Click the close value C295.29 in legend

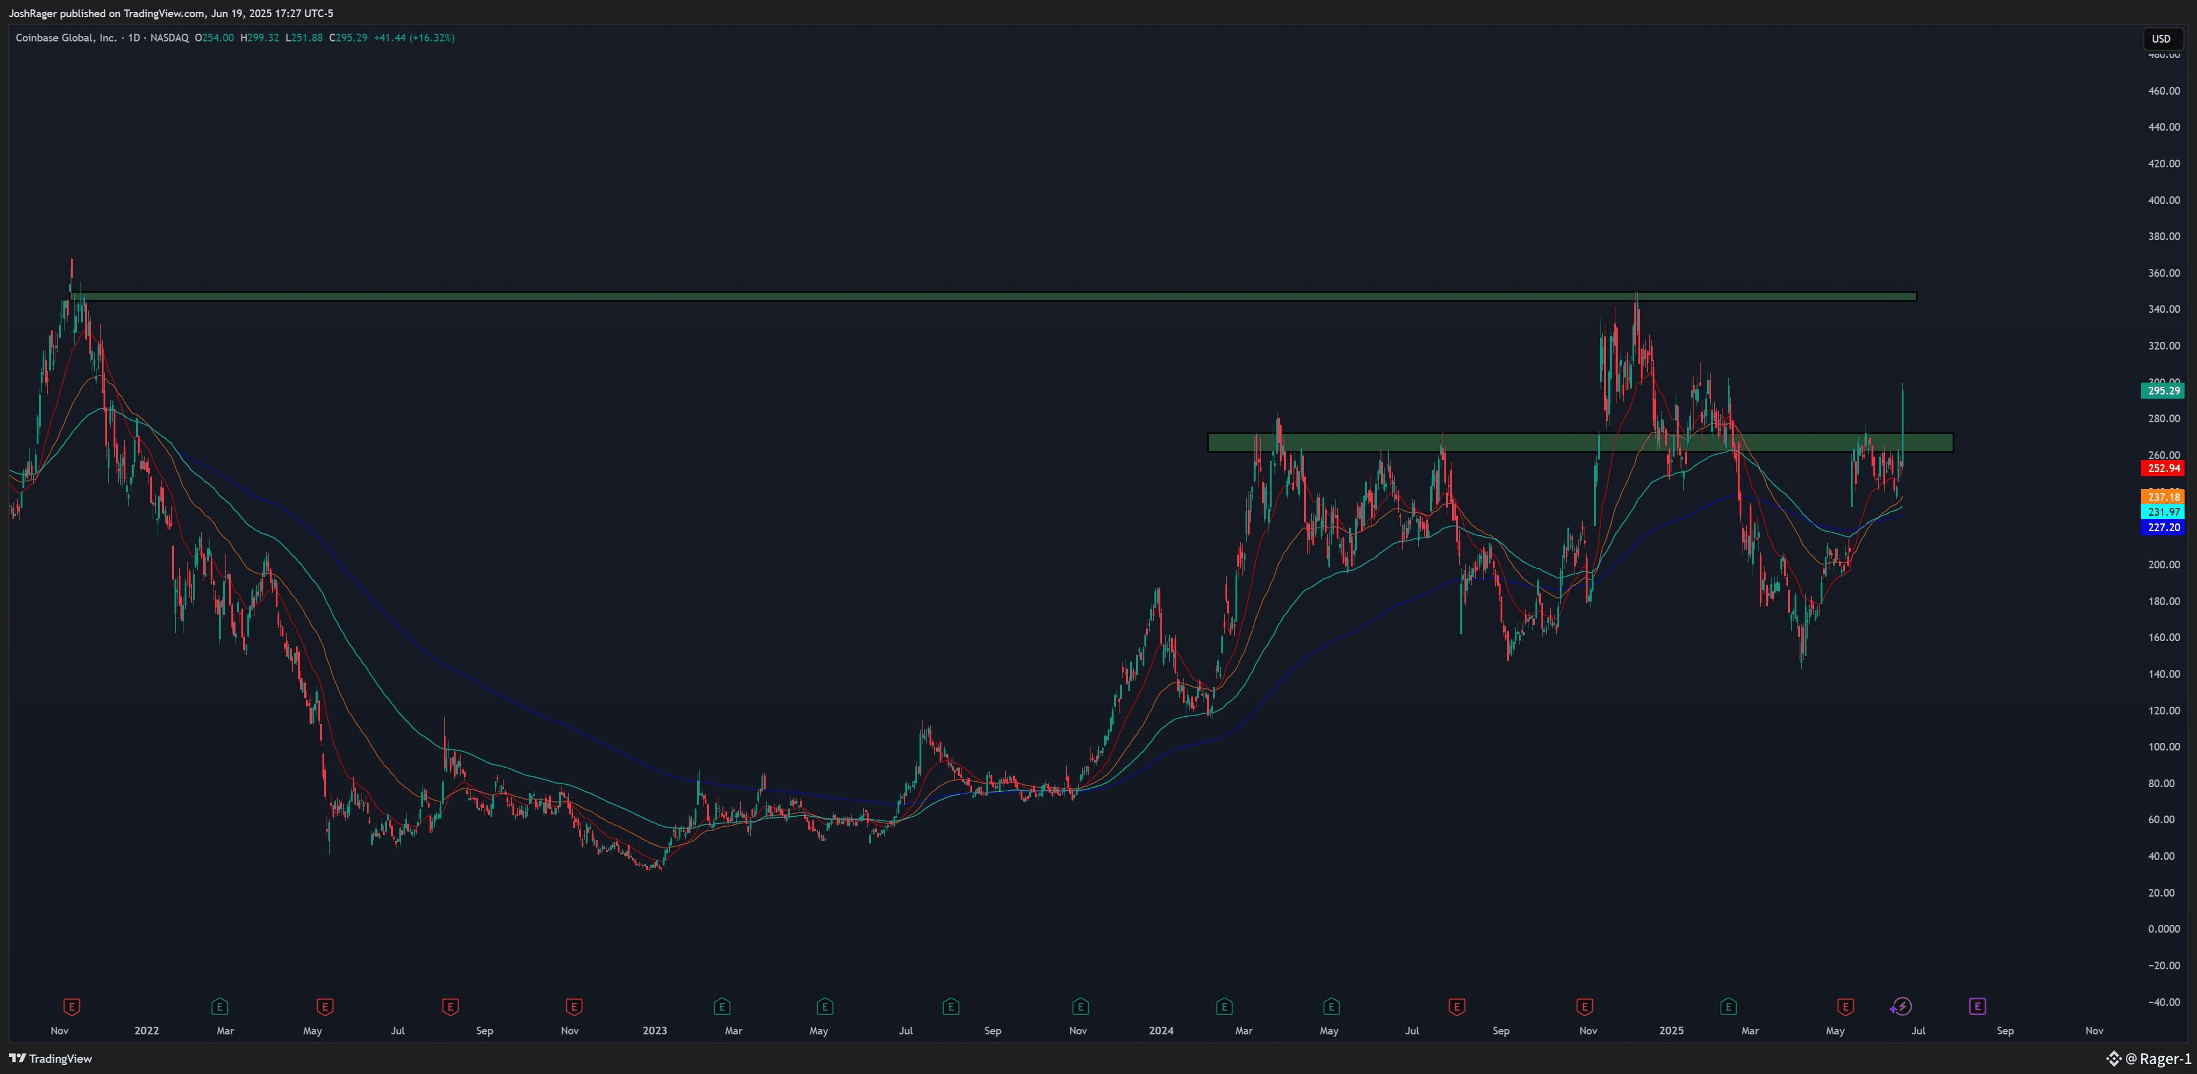(348, 37)
